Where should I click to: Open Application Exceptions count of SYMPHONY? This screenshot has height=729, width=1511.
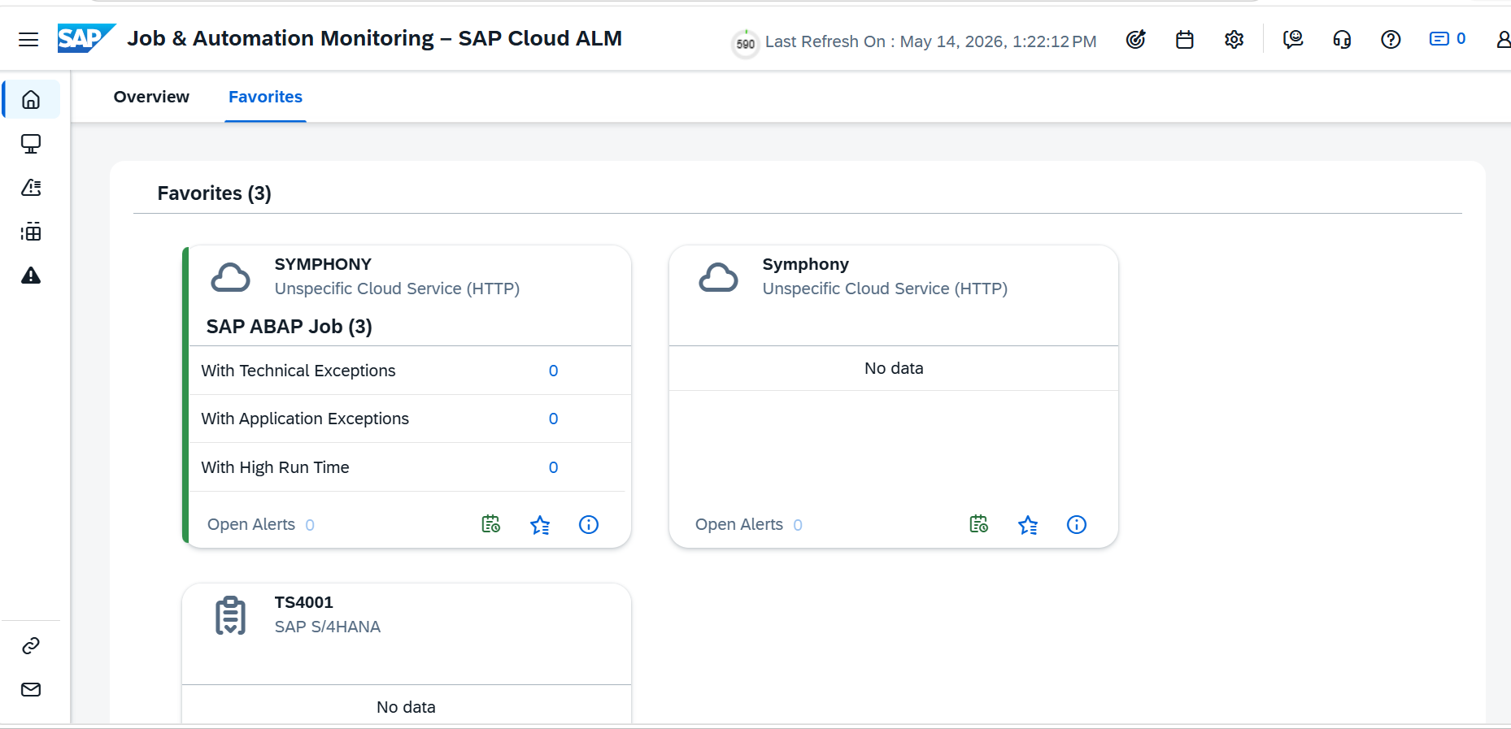tap(553, 419)
